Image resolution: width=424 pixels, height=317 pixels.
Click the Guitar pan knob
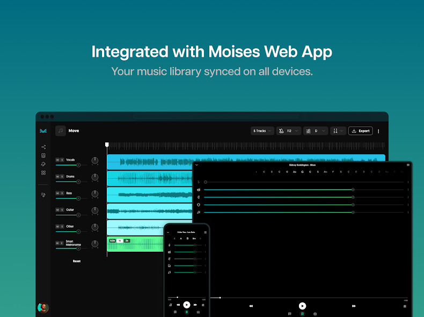click(95, 210)
